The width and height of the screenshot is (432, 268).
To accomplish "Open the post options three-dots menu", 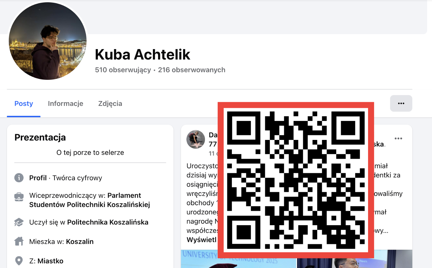I will 398,139.
